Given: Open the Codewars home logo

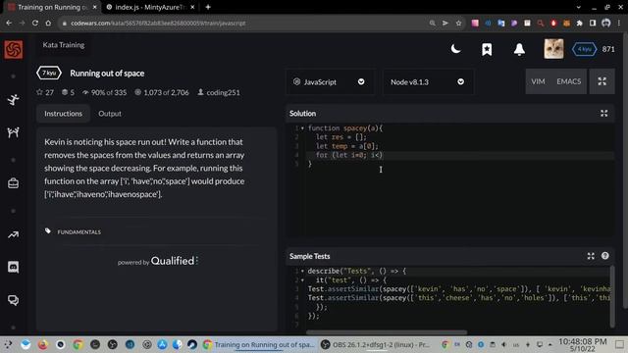Looking at the screenshot, I should (x=13, y=50).
